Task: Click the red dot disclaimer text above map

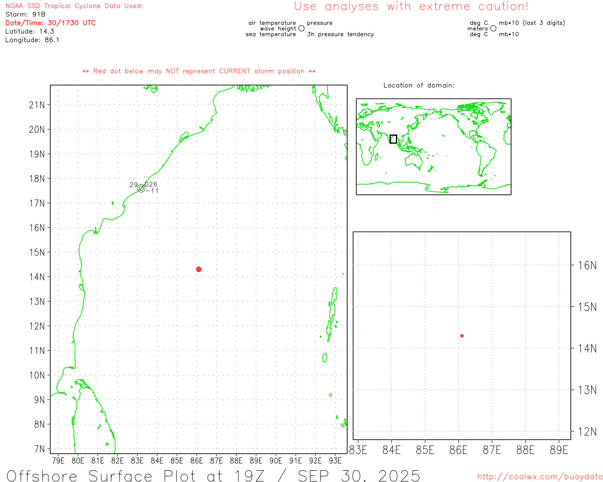Action: click(199, 71)
